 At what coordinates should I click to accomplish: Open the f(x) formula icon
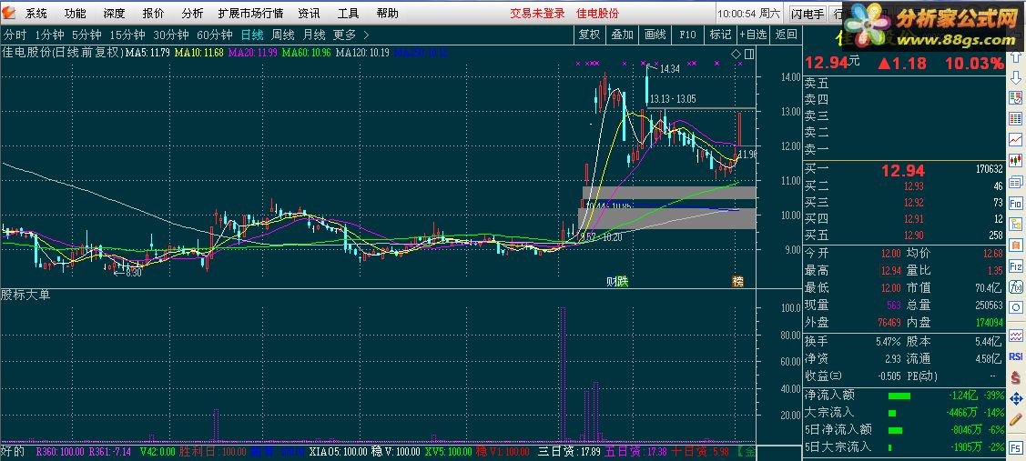click(x=1016, y=286)
